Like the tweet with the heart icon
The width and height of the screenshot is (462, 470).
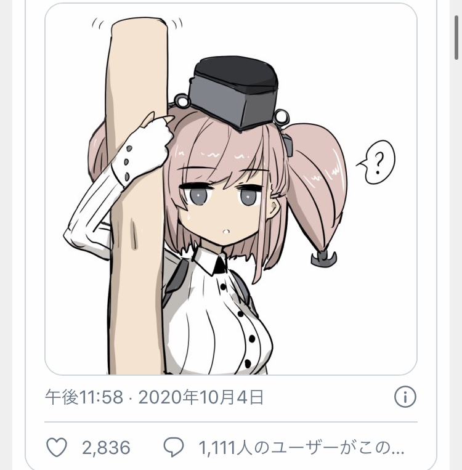pos(56,447)
